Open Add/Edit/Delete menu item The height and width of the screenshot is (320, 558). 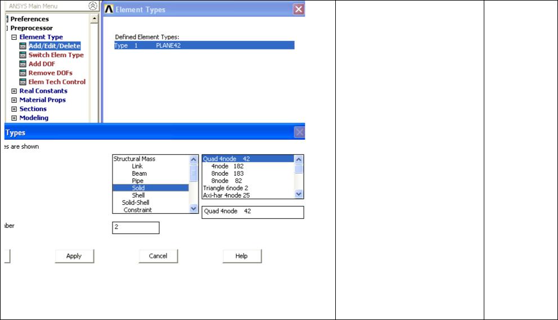click(x=55, y=46)
